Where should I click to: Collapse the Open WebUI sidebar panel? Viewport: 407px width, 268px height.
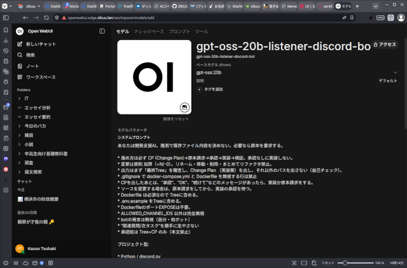click(102, 31)
